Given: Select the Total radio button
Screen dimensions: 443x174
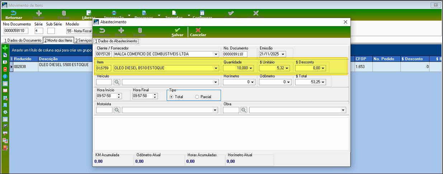Looking at the screenshot, I should coord(171,97).
